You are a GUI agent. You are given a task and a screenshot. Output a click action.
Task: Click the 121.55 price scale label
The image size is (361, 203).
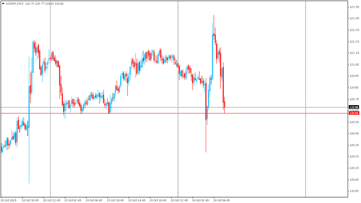355,7
